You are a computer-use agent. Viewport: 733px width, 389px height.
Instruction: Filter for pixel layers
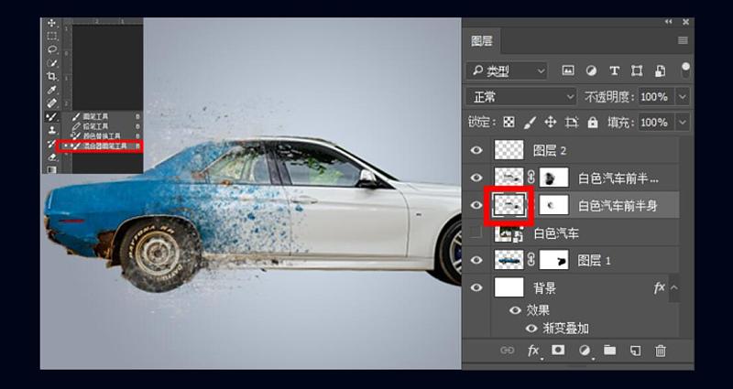coord(568,70)
